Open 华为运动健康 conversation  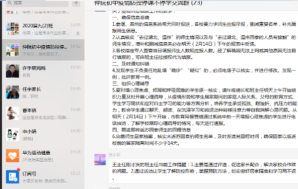click(43, 156)
